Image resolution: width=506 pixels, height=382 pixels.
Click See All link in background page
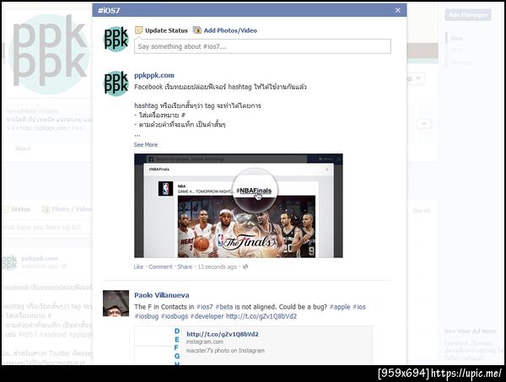421,211
